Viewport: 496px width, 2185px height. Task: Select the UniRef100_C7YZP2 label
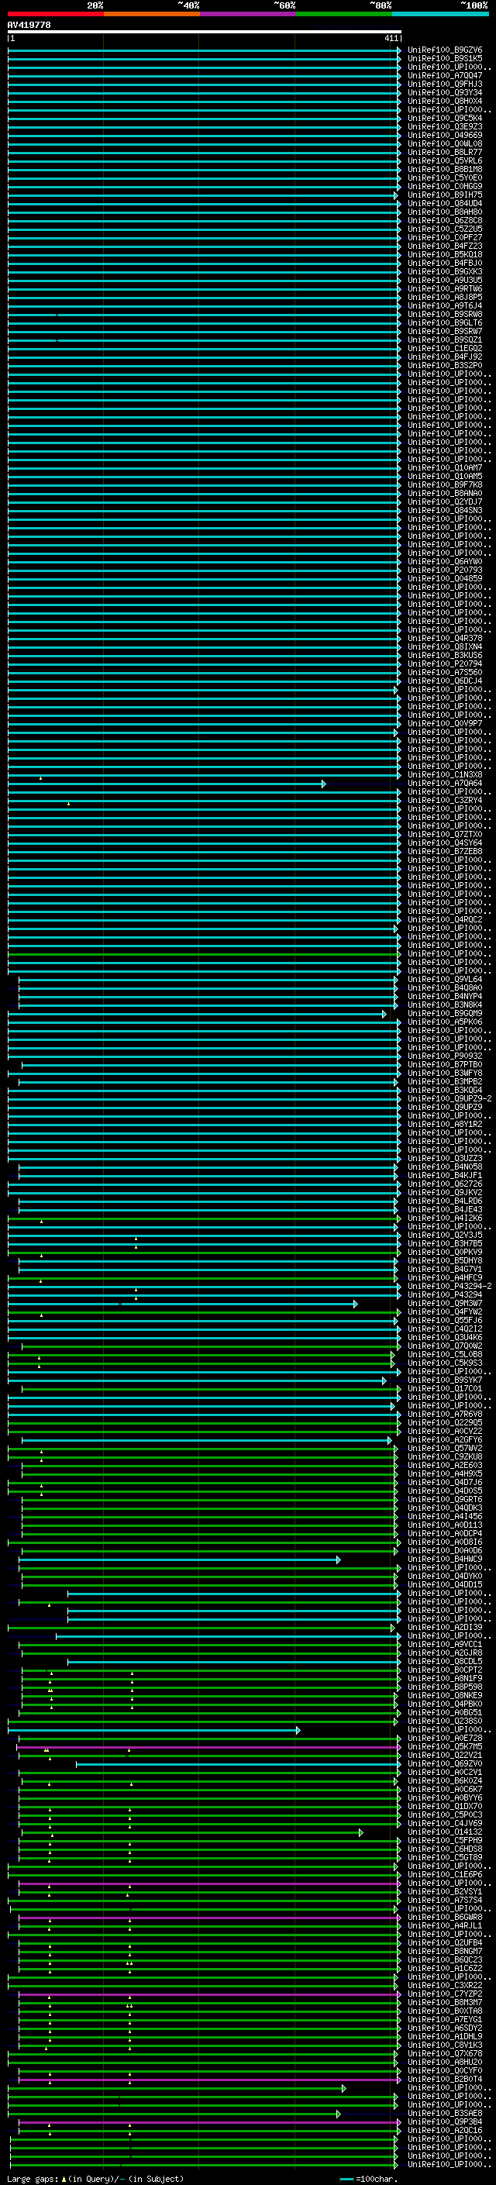[x=445, y=1994]
